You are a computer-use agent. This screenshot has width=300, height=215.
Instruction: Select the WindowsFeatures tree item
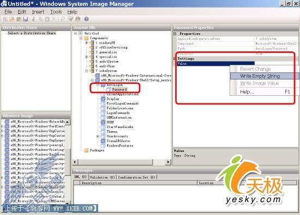click(120, 146)
